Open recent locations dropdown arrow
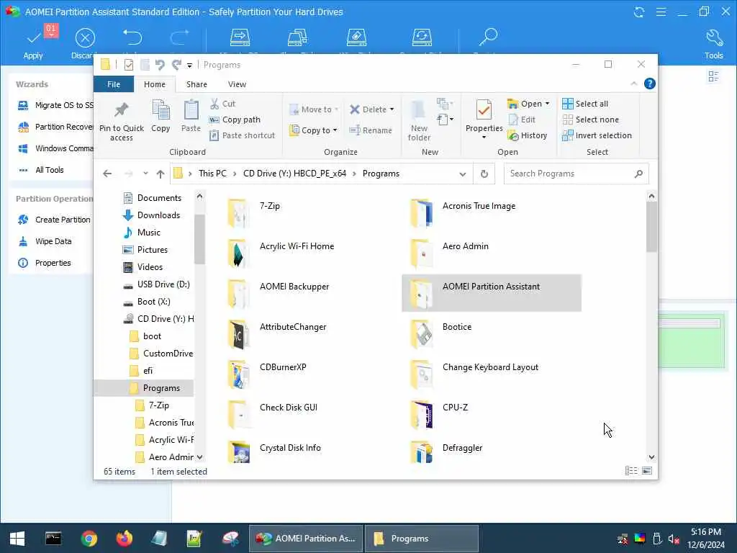This screenshot has width=737, height=553. click(x=145, y=174)
